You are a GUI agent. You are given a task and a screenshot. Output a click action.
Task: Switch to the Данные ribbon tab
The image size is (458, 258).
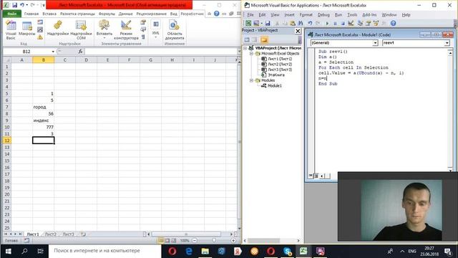pyautogui.click(x=125, y=14)
